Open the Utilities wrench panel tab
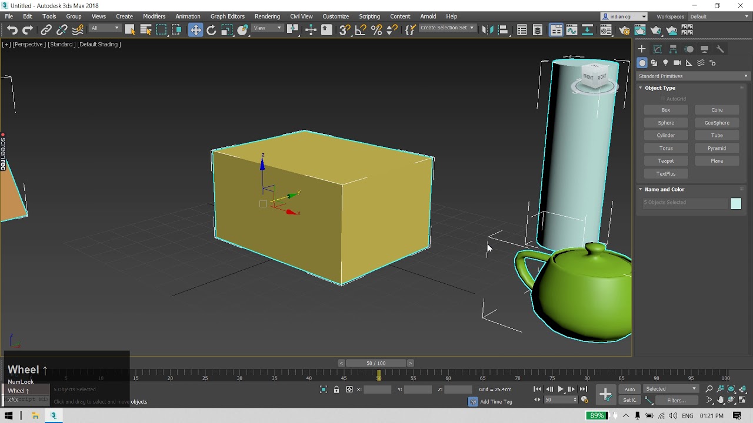Screen dimensions: 753x423 tap(720, 49)
